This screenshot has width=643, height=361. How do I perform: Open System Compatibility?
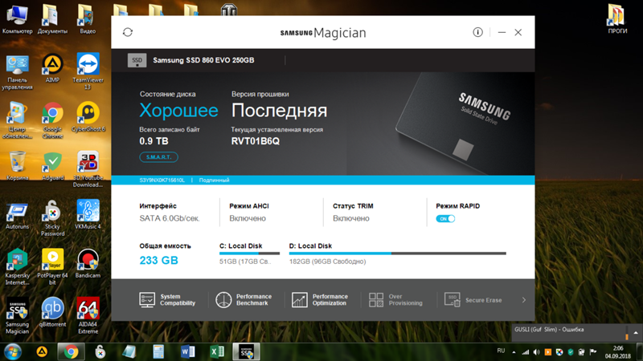[167, 300]
